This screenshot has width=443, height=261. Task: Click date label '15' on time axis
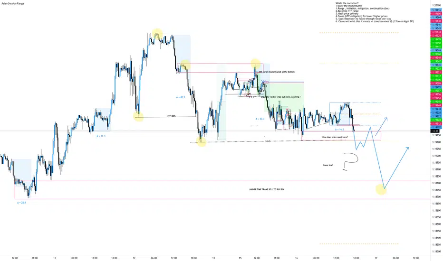click(x=240, y=258)
